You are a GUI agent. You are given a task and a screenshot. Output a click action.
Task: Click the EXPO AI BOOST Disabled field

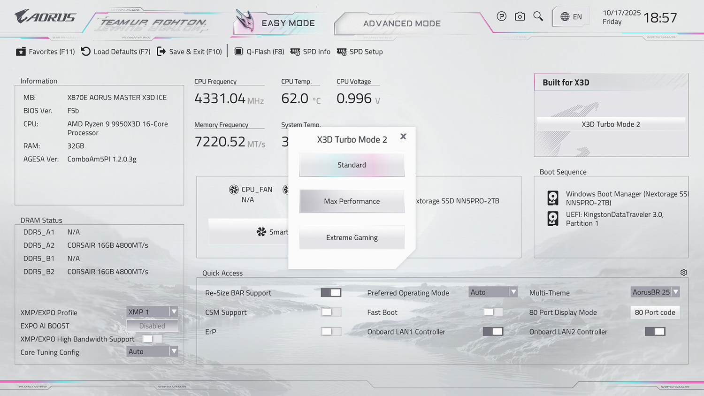[152, 326]
